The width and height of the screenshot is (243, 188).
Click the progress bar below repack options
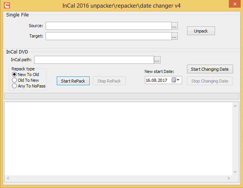tap(121, 96)
